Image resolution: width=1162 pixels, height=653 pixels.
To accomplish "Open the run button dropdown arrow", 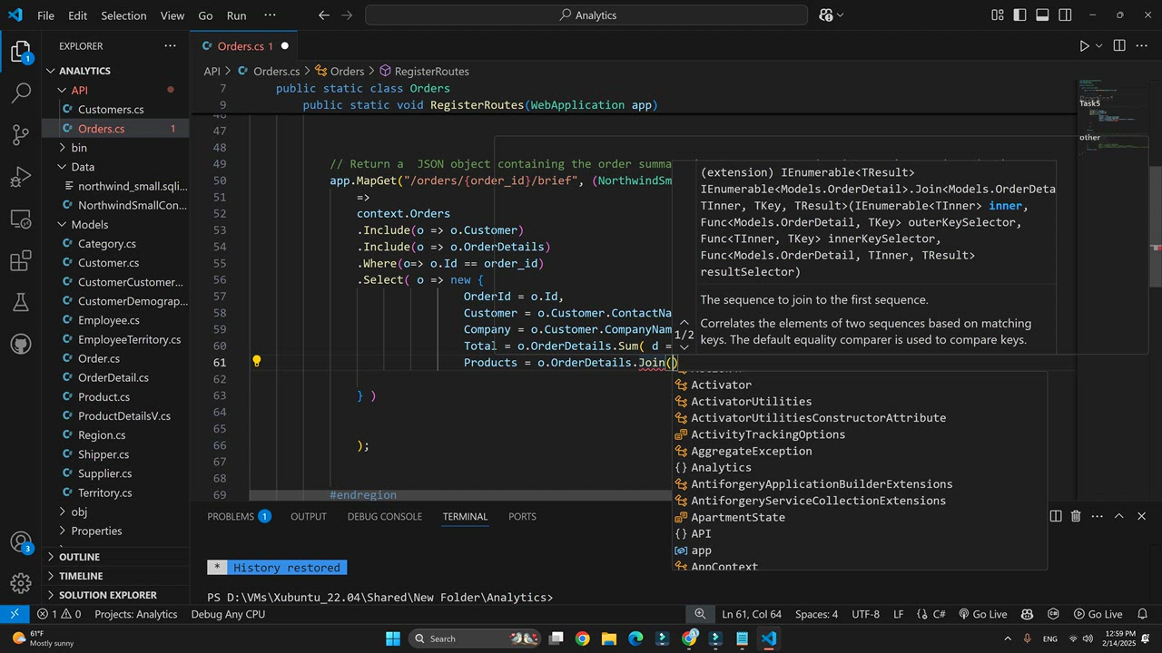I will tap(1099, 46).
